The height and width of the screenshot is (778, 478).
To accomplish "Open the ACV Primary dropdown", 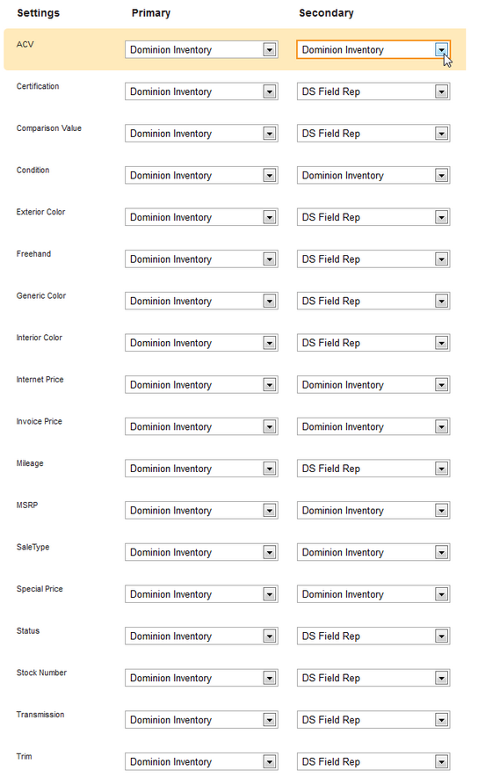I will click(x=201, y=49).
